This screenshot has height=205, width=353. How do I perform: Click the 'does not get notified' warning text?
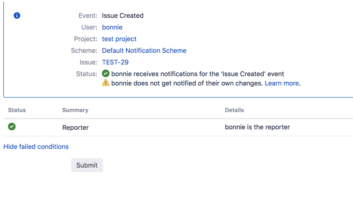187,83
